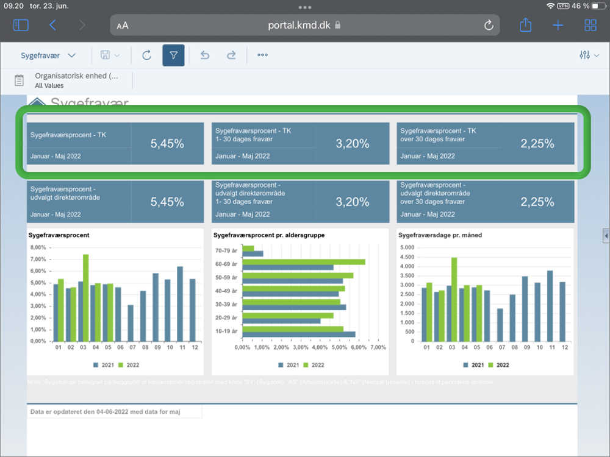Toggle the Safari sidebar panel
The image size is (610, 457).
tap(21, 25)
